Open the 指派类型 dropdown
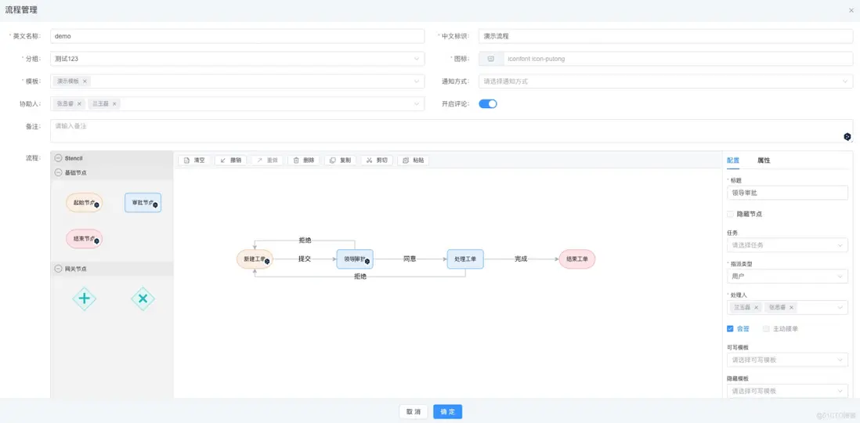Image resolution: width=860 pixels, height=423 pixels. pos(787,277)
